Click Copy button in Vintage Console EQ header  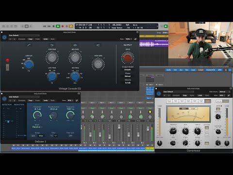coord(31,39)
